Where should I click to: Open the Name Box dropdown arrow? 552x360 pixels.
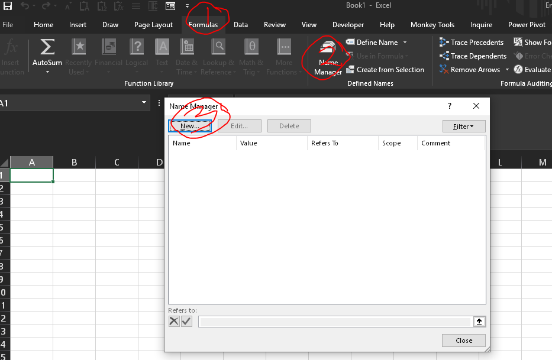(x=144, y=102)
